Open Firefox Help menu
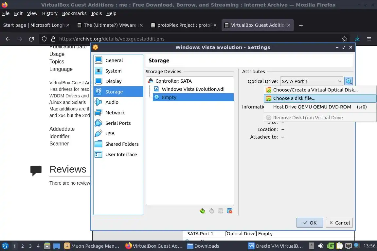 [111, 13]
